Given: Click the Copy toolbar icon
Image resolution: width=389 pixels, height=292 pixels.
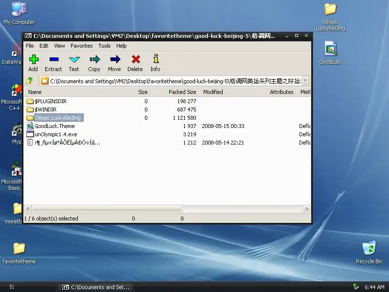Looking at the screenshot, I should tap(94, 59).
